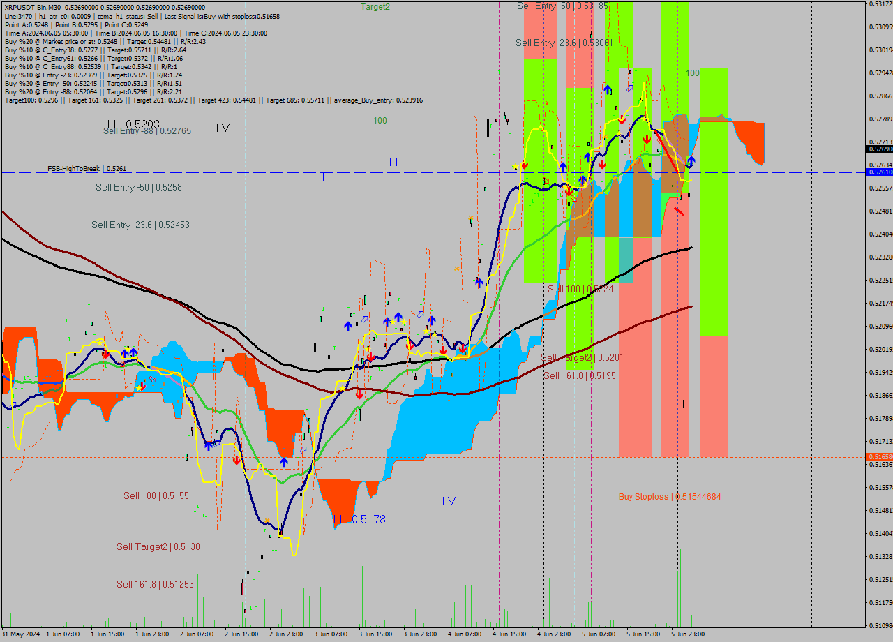Click the 'Target100: 0.5296' targets summary line
The image size is (893, 642).
tap(213, 100)
